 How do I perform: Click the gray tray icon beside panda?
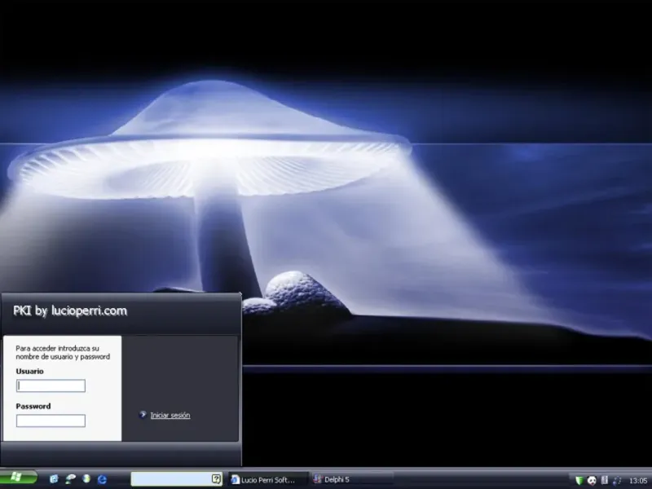[x=604, y=480]
